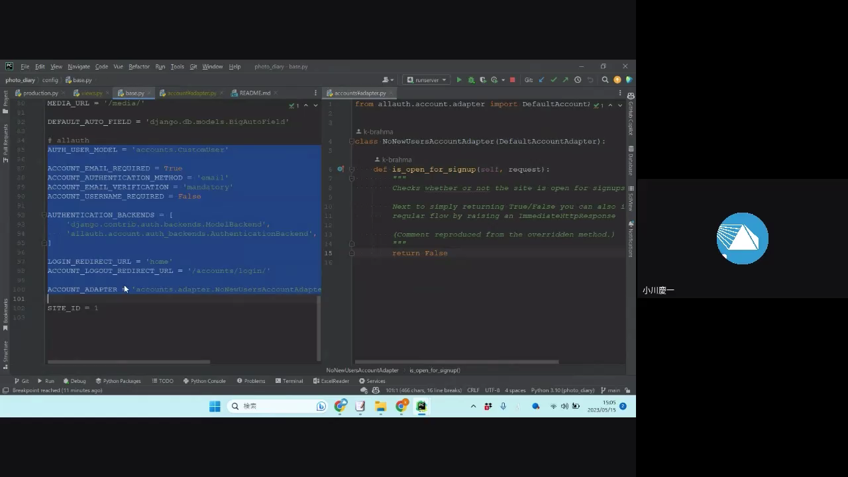Open PyCharm from the Windows taskbar

pos(421,406)
